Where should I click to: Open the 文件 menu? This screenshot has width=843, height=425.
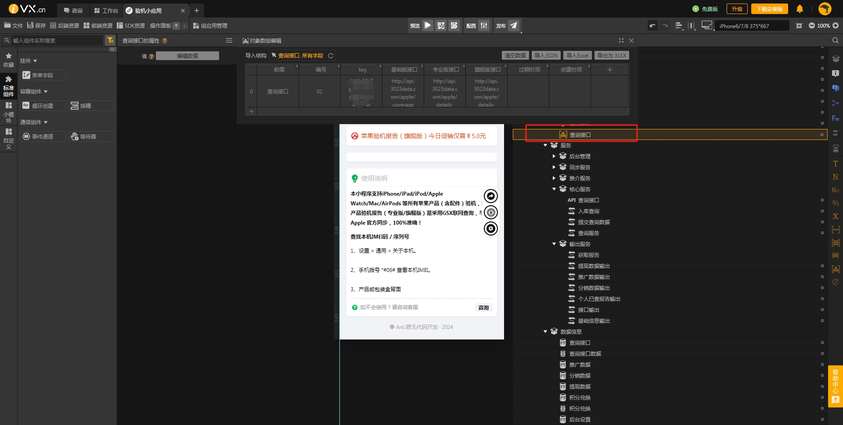point(13,26)
